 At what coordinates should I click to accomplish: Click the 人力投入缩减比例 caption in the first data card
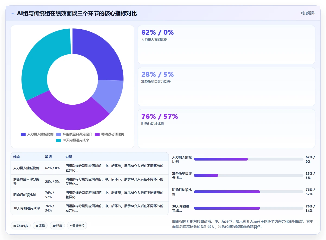coord(154,40)
